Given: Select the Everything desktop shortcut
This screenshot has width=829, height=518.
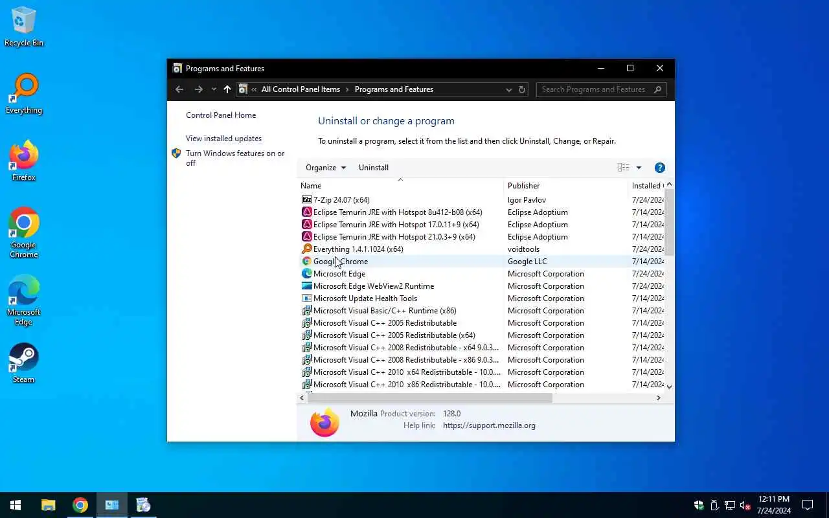Looking at the screenshot, I should click(x=24, y=95).
